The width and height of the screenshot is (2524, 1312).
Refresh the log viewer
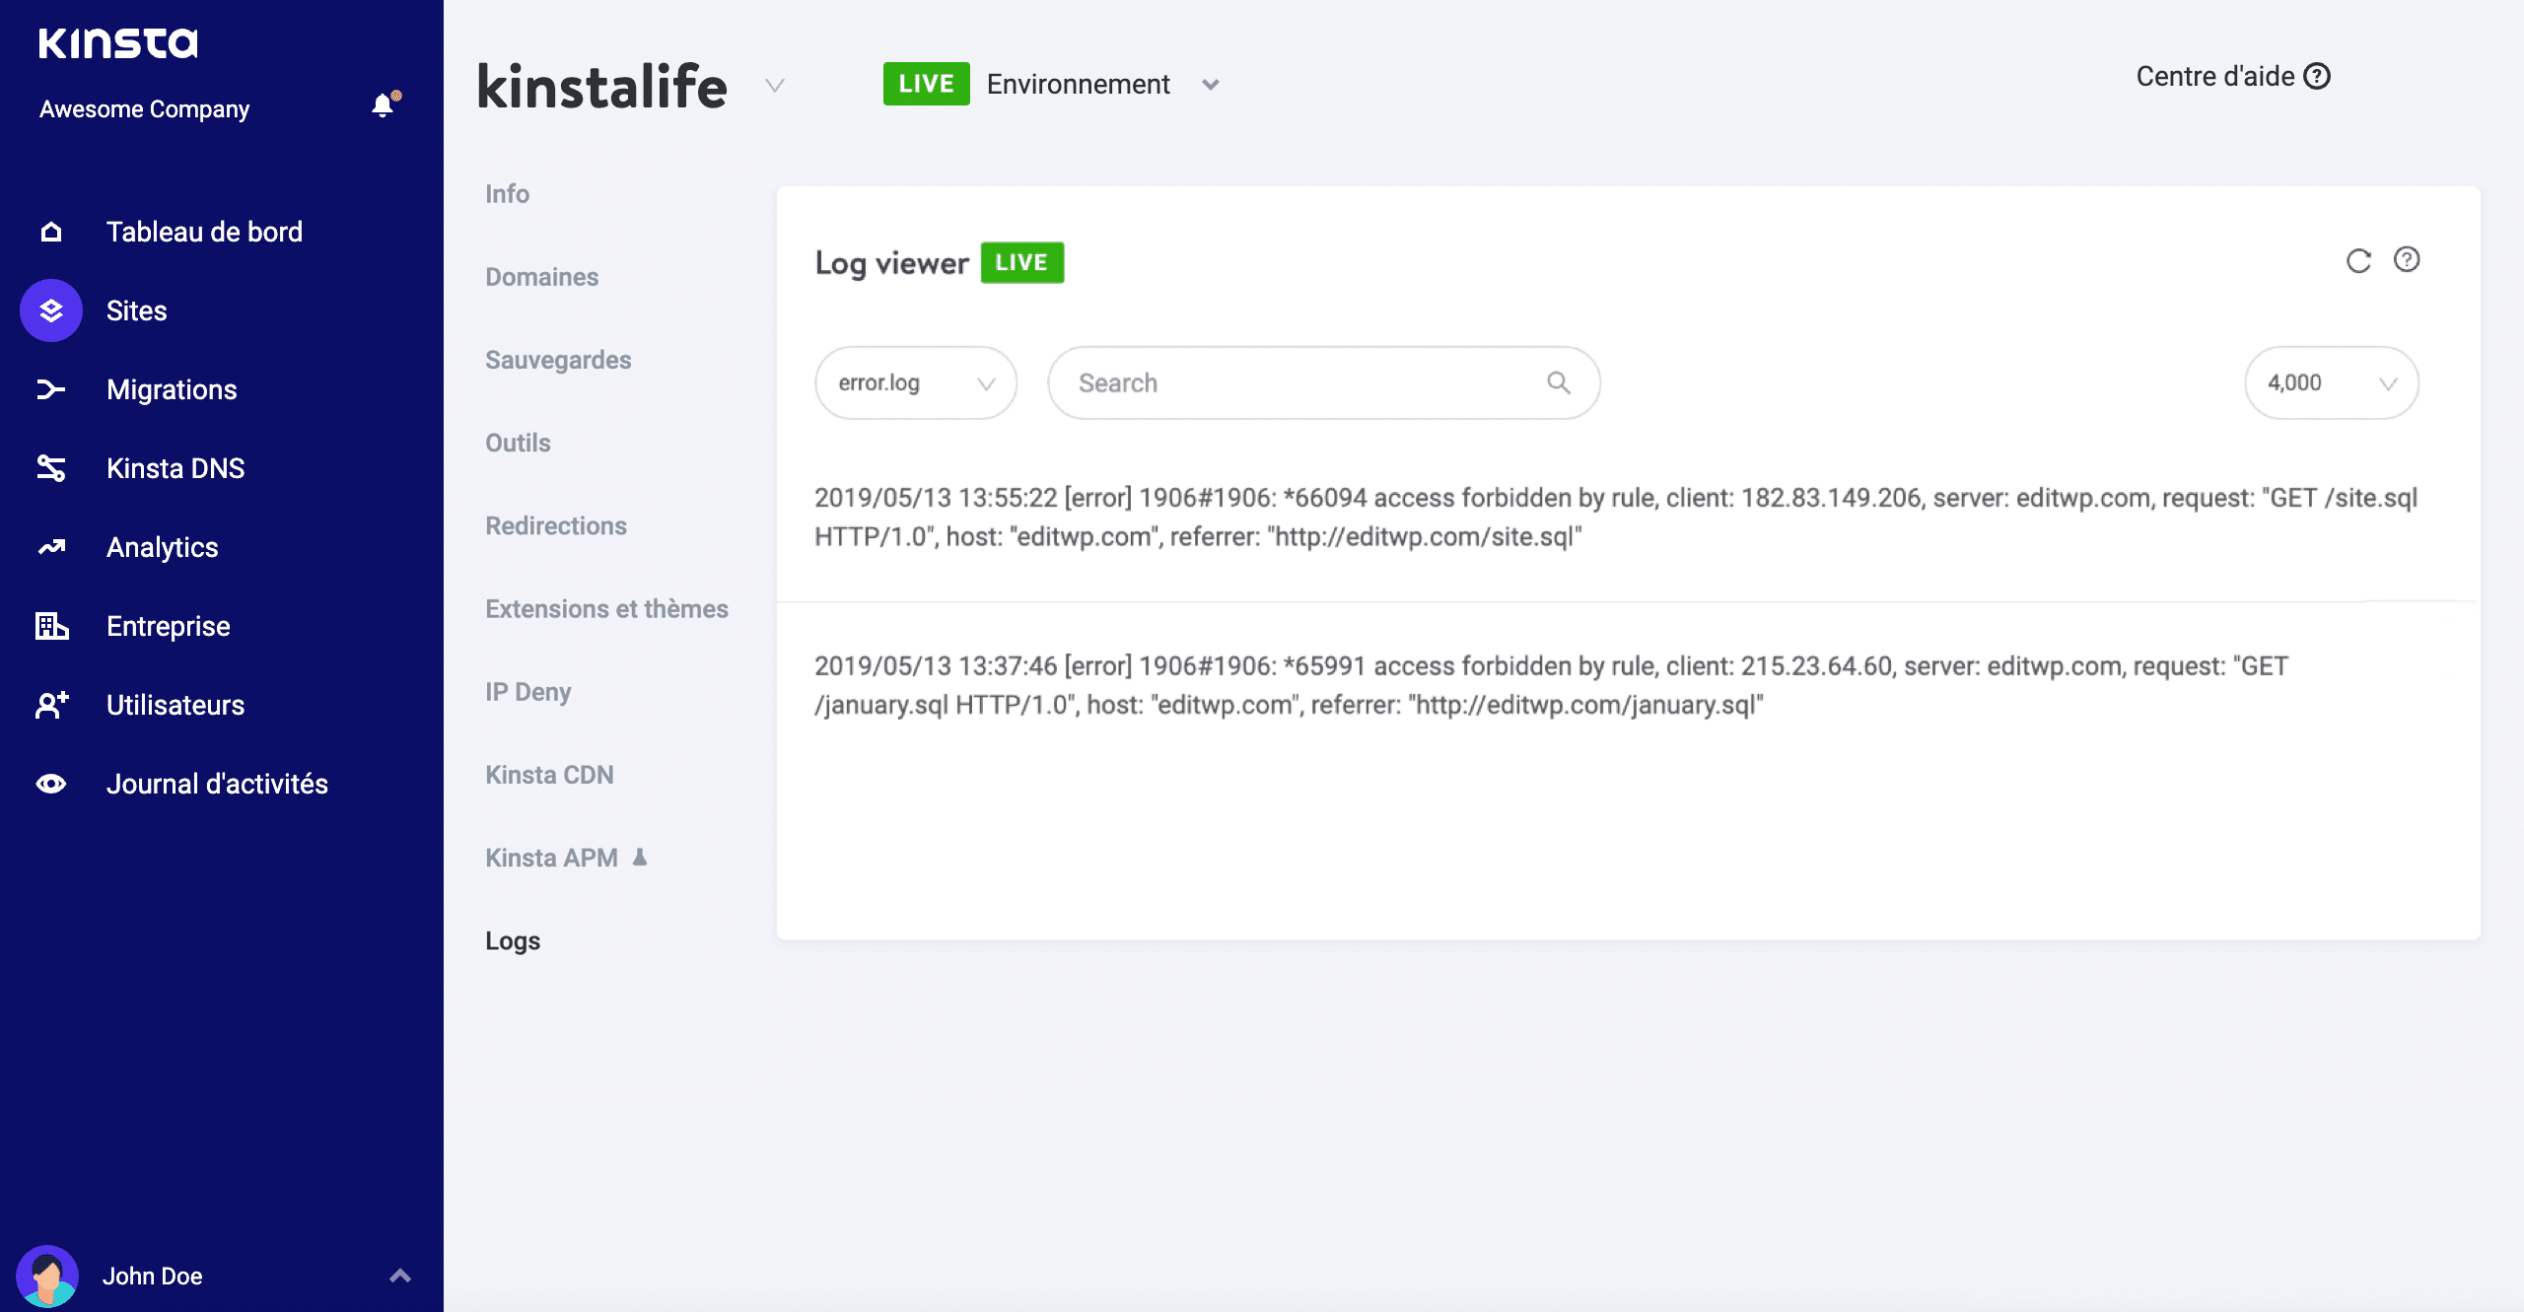(2358, 260)
